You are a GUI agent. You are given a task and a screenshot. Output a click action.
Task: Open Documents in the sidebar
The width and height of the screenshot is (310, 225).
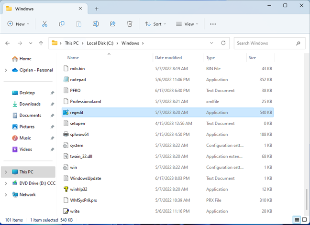30,116
